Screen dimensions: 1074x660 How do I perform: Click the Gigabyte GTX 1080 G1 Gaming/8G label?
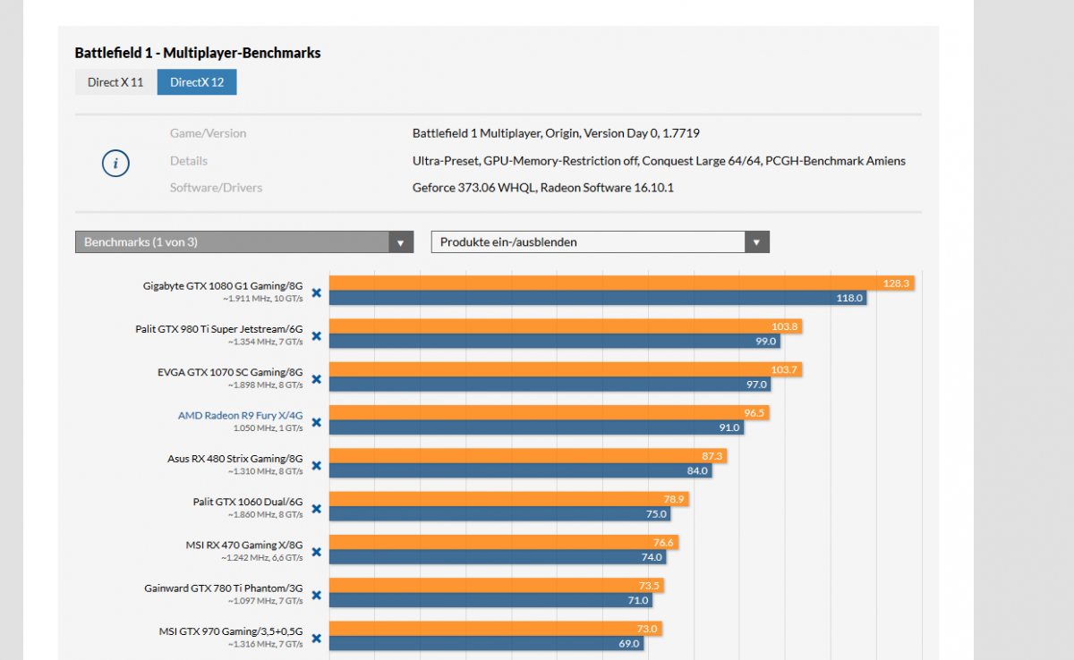click(x=223, y=286)
